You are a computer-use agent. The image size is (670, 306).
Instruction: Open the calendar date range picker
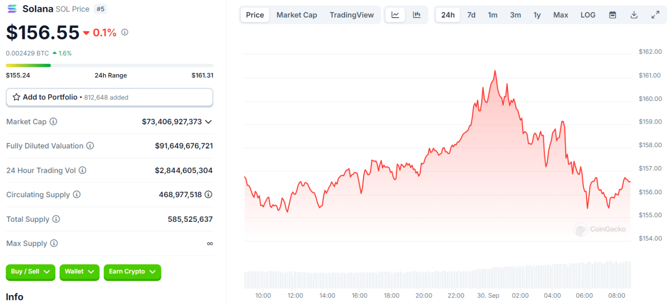click(x=612, y=15)
